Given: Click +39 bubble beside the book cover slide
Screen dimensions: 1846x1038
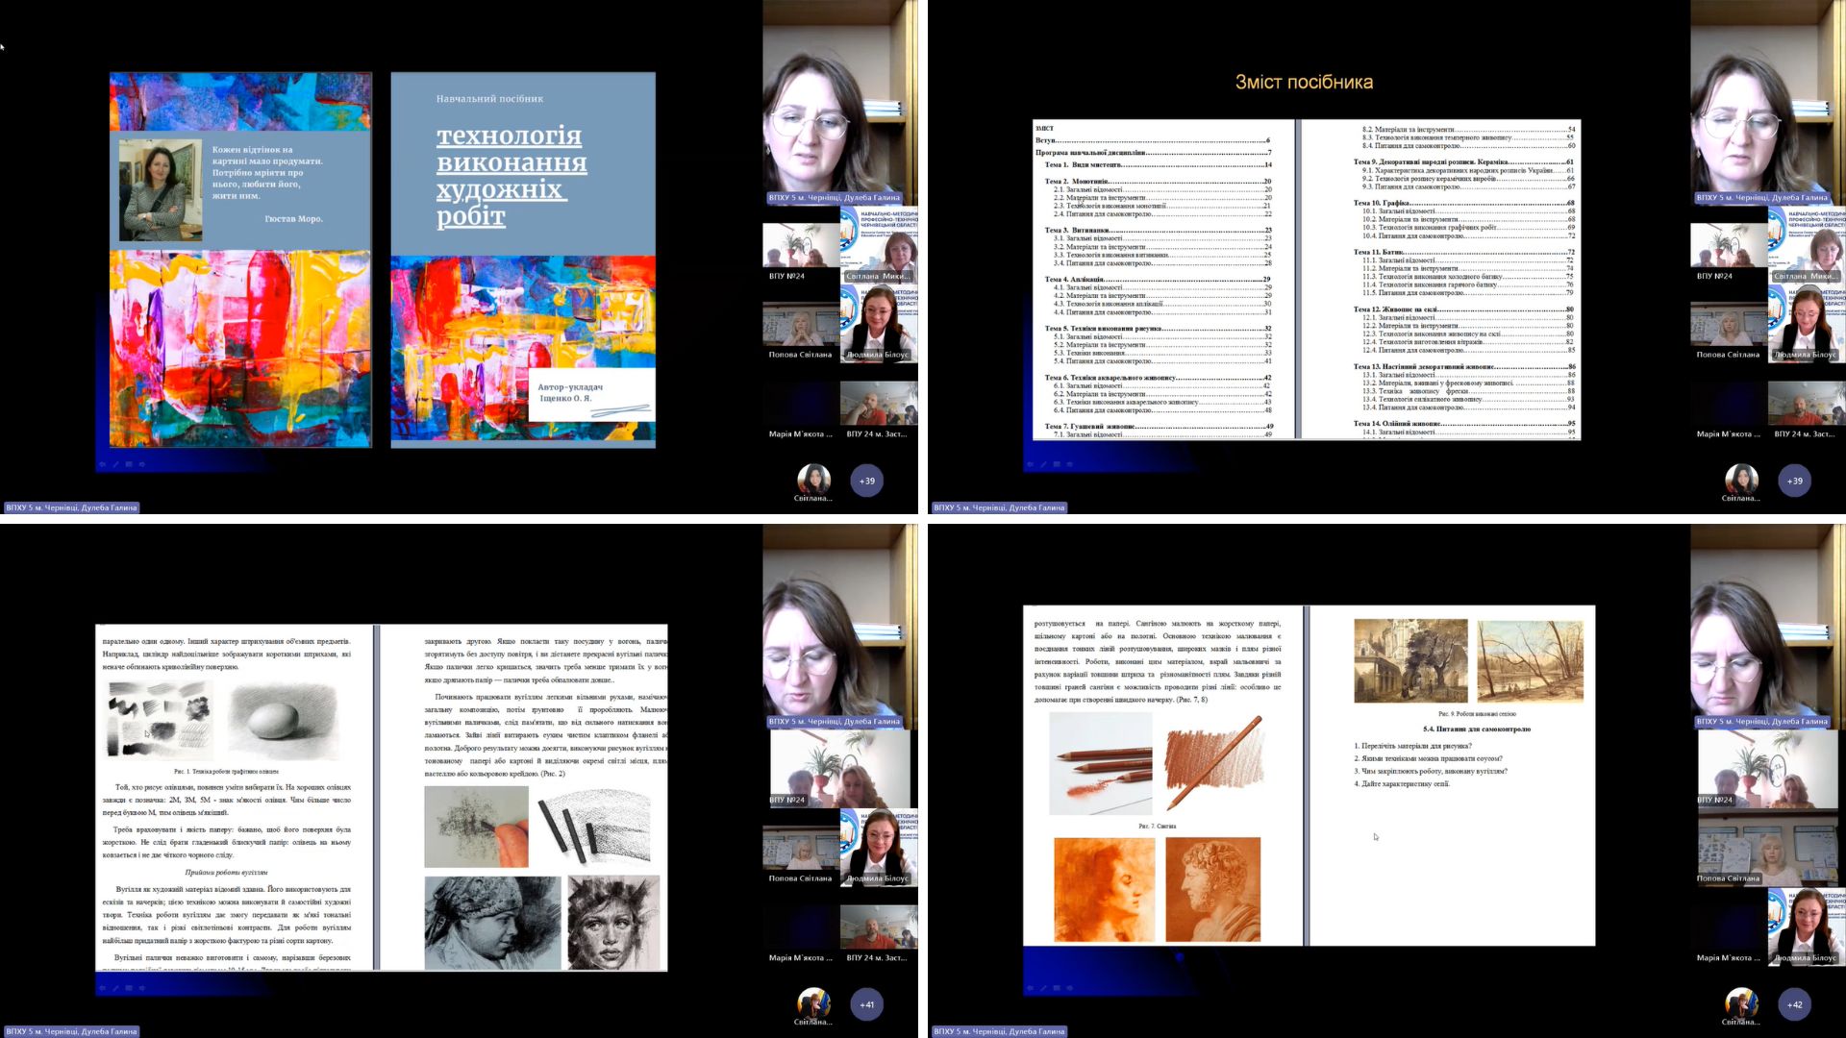Looking at the screenshot, I should click(x=867, y=481).
